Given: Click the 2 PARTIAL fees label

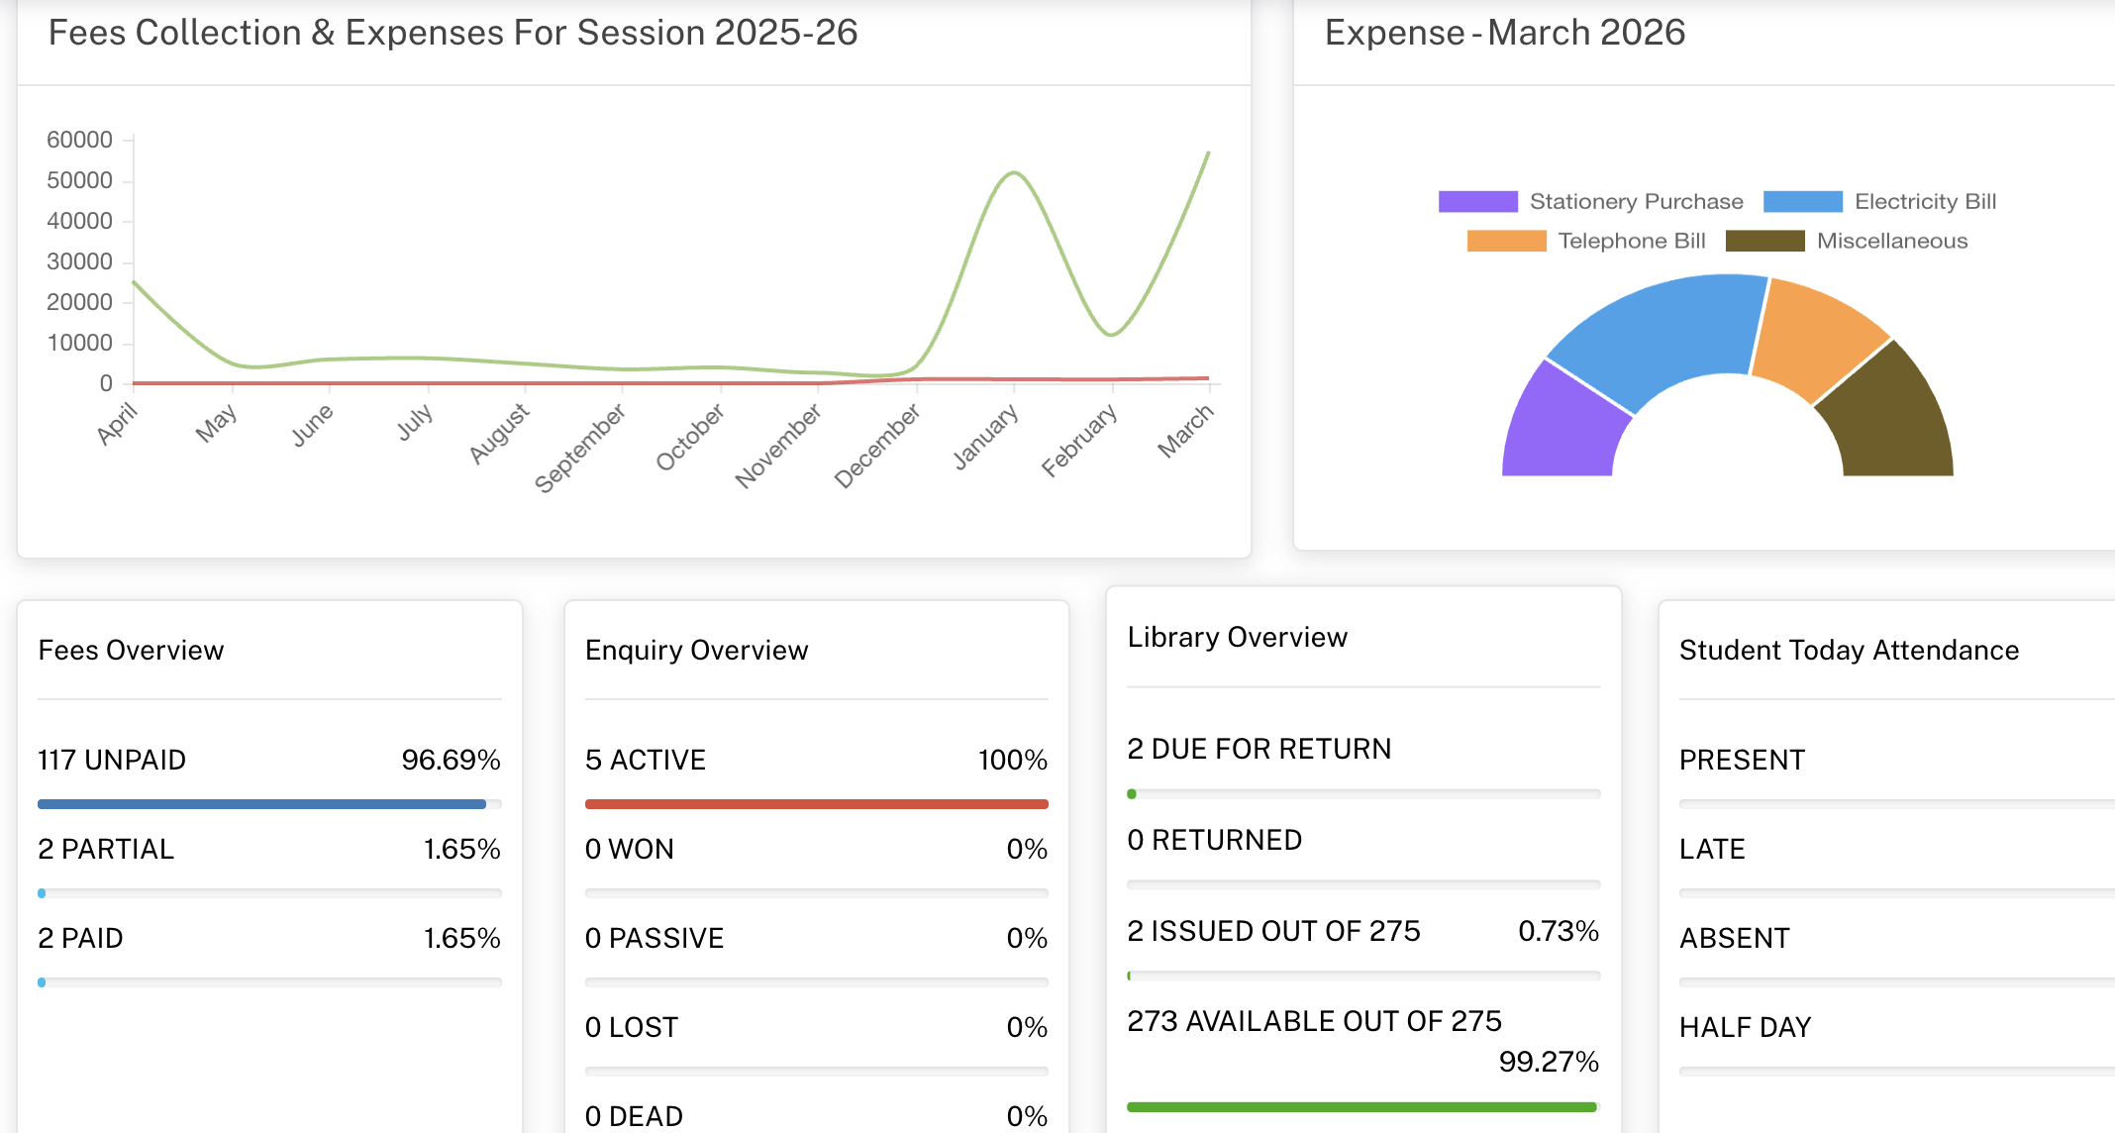Looking at the screenshot, I should [x=106, y=850].
